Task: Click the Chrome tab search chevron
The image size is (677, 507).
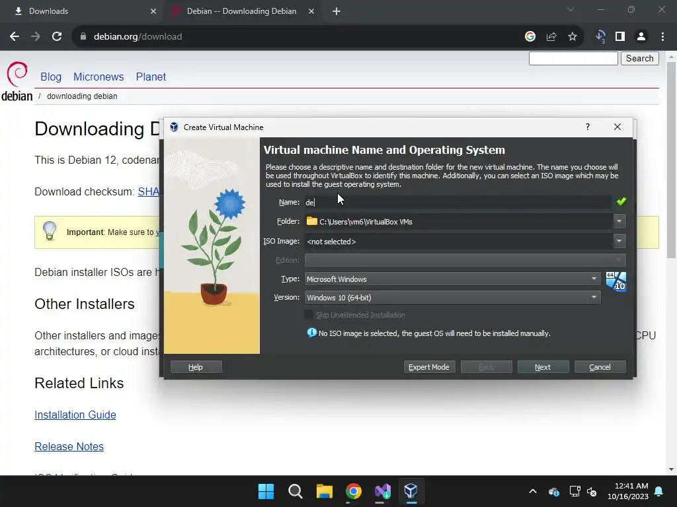Action: tap(571, 9)
